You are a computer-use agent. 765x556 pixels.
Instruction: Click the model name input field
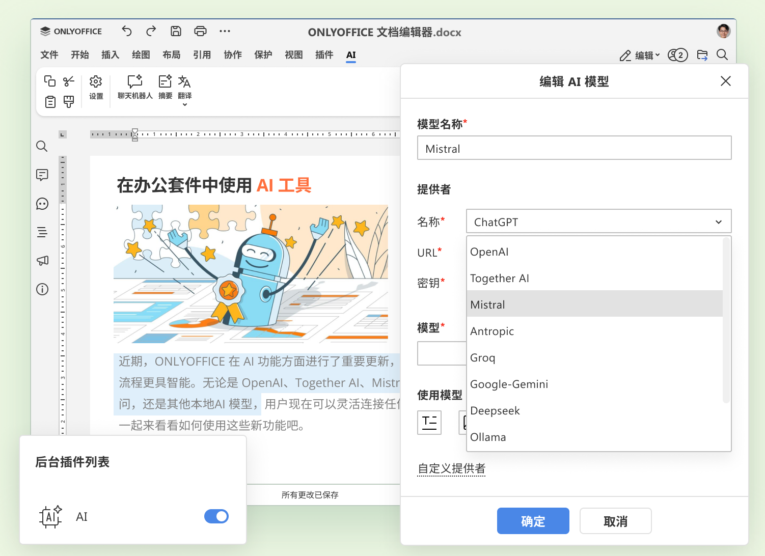574,148
